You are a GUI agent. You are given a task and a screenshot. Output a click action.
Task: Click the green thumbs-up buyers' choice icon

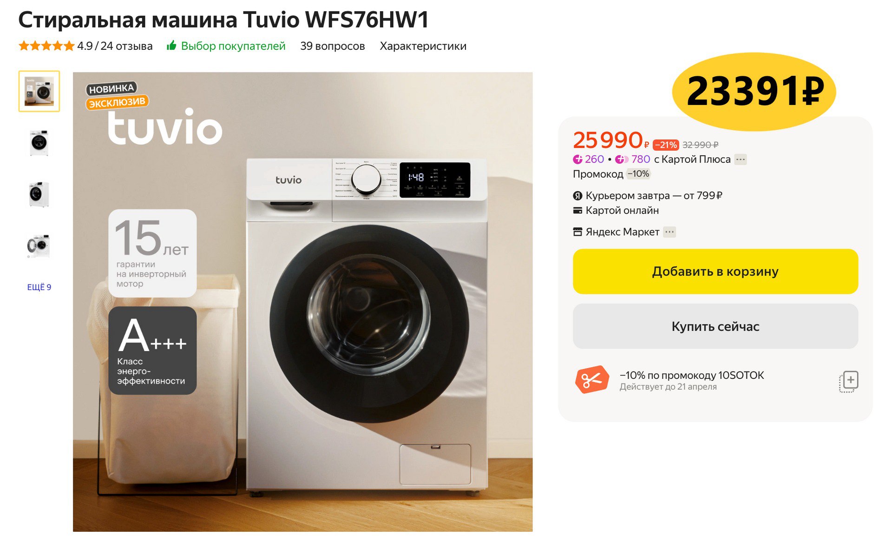[x=171, y=46]
